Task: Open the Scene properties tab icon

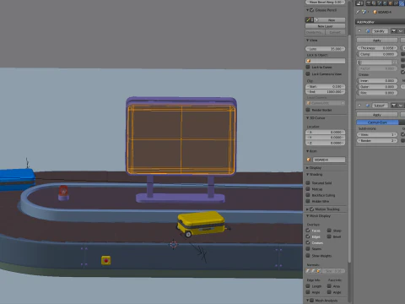Action: pos(380,3)
